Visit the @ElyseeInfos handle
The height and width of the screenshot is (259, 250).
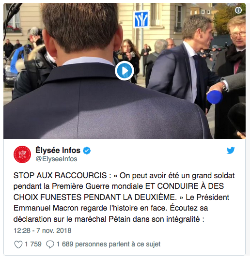click(56, 159)
